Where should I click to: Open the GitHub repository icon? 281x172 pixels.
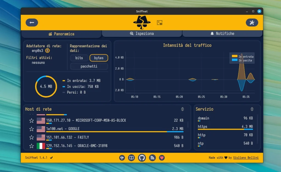[142, 158]
